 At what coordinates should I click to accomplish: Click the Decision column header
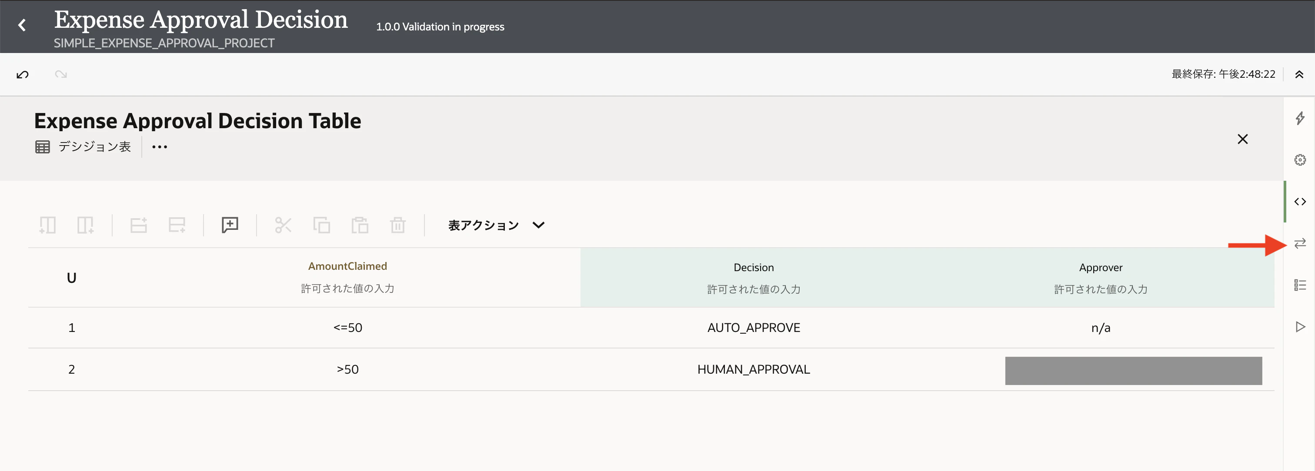point(754,267)
